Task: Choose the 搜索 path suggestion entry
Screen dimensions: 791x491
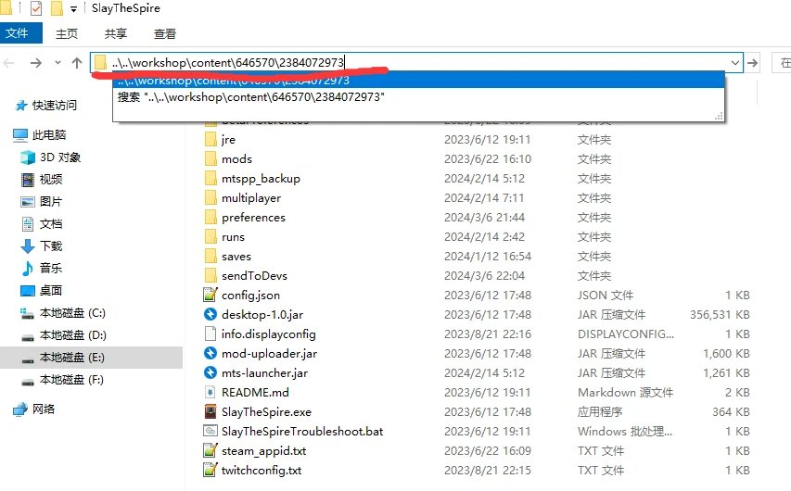Action: 418,96
